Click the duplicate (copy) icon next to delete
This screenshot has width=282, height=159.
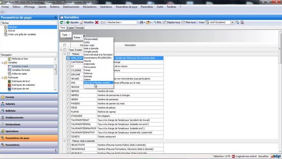click(x=102, y=23)
